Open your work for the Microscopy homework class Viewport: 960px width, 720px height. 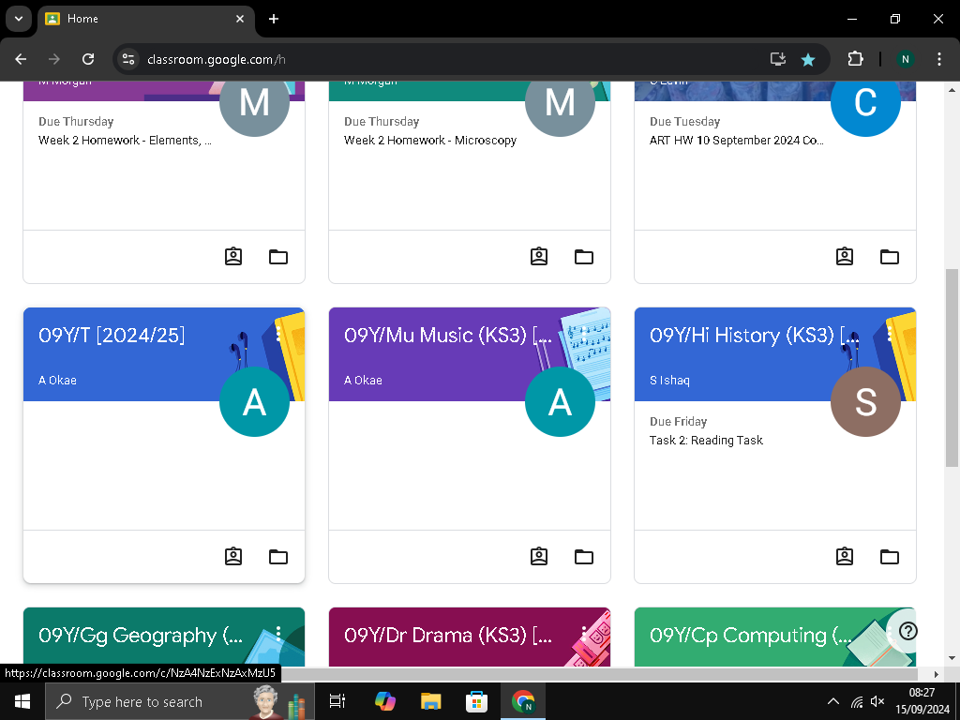pos(539,257)
